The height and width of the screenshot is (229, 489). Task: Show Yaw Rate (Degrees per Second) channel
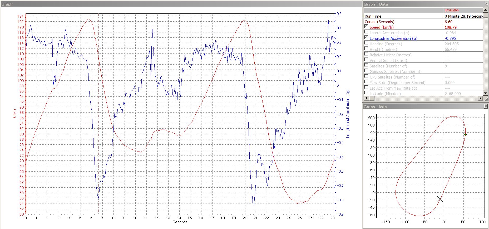[x=366, y=82]
